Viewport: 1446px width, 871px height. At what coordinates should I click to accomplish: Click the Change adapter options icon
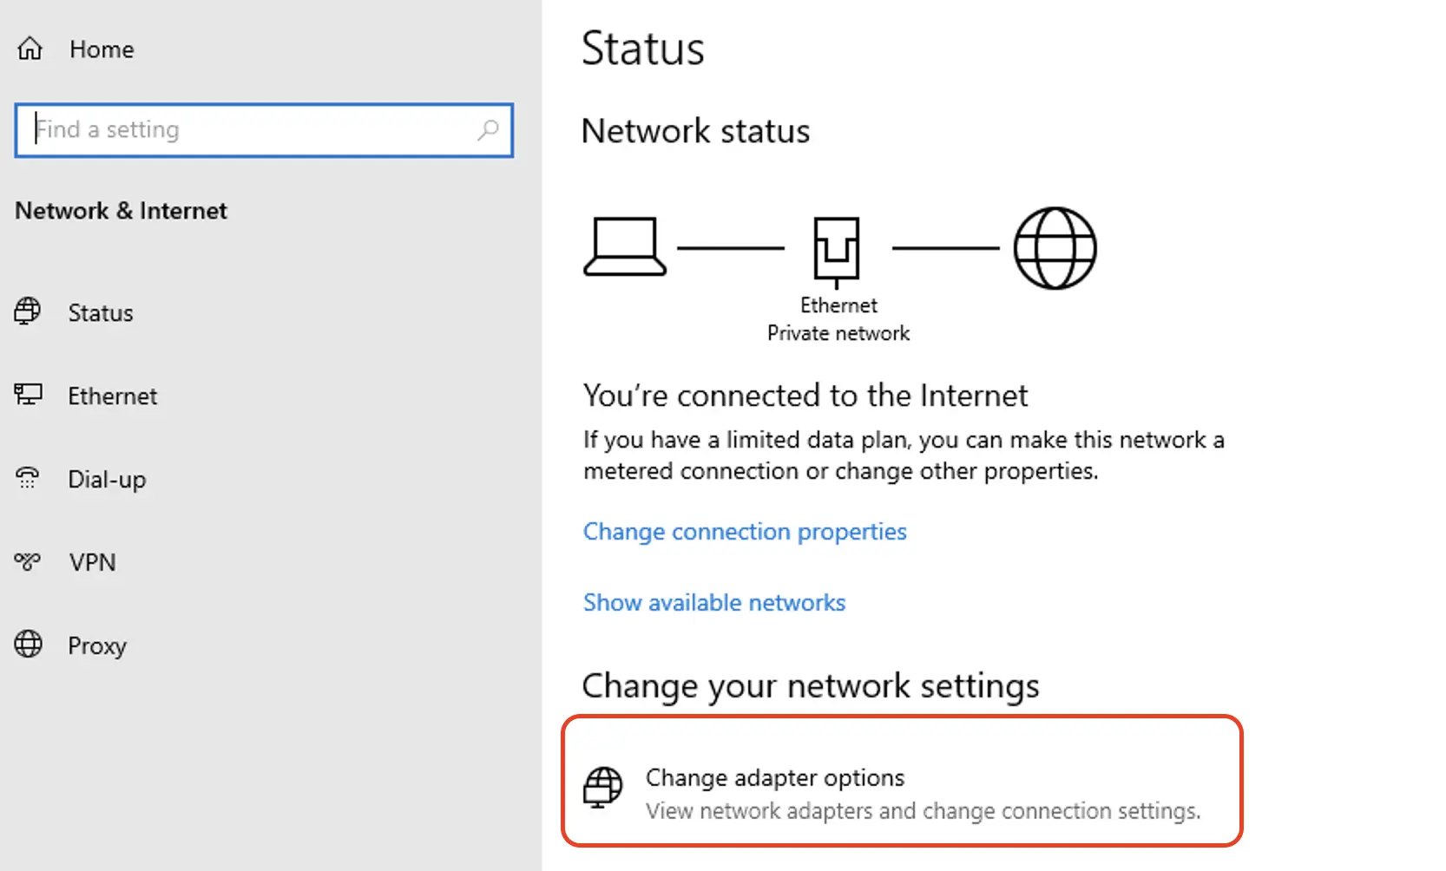602,787
